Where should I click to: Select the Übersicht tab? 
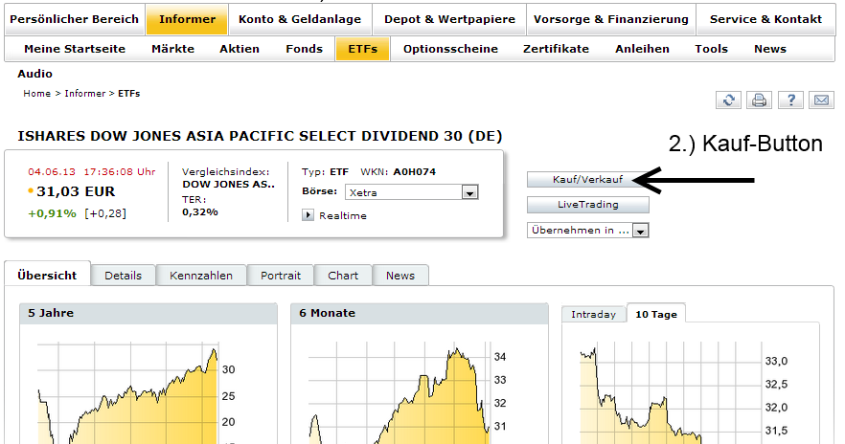click(x=48, y=275)
